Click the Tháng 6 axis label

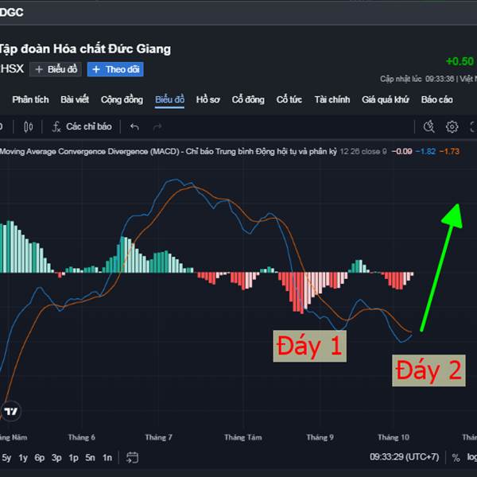click(82, 437)
